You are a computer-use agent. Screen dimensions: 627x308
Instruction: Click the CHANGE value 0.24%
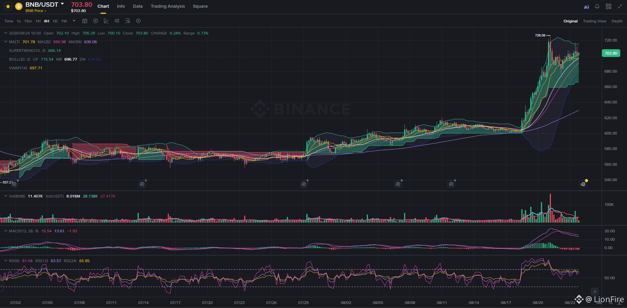tap(175, 33)
